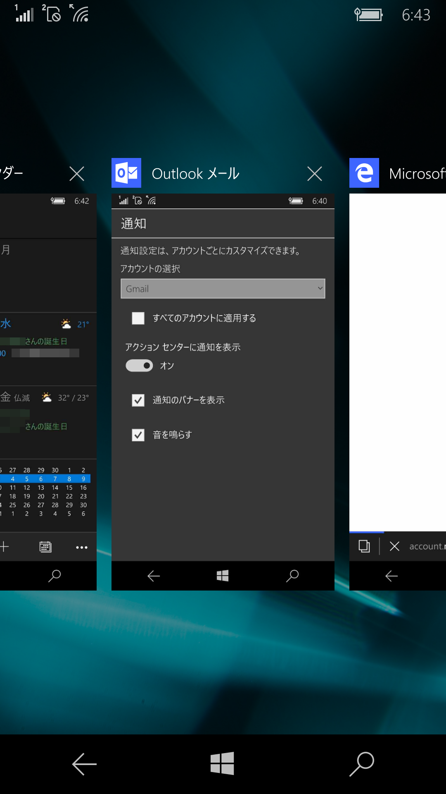
Task: Open the Outlook Mail app icon
Action: click(x=126, y=173)
